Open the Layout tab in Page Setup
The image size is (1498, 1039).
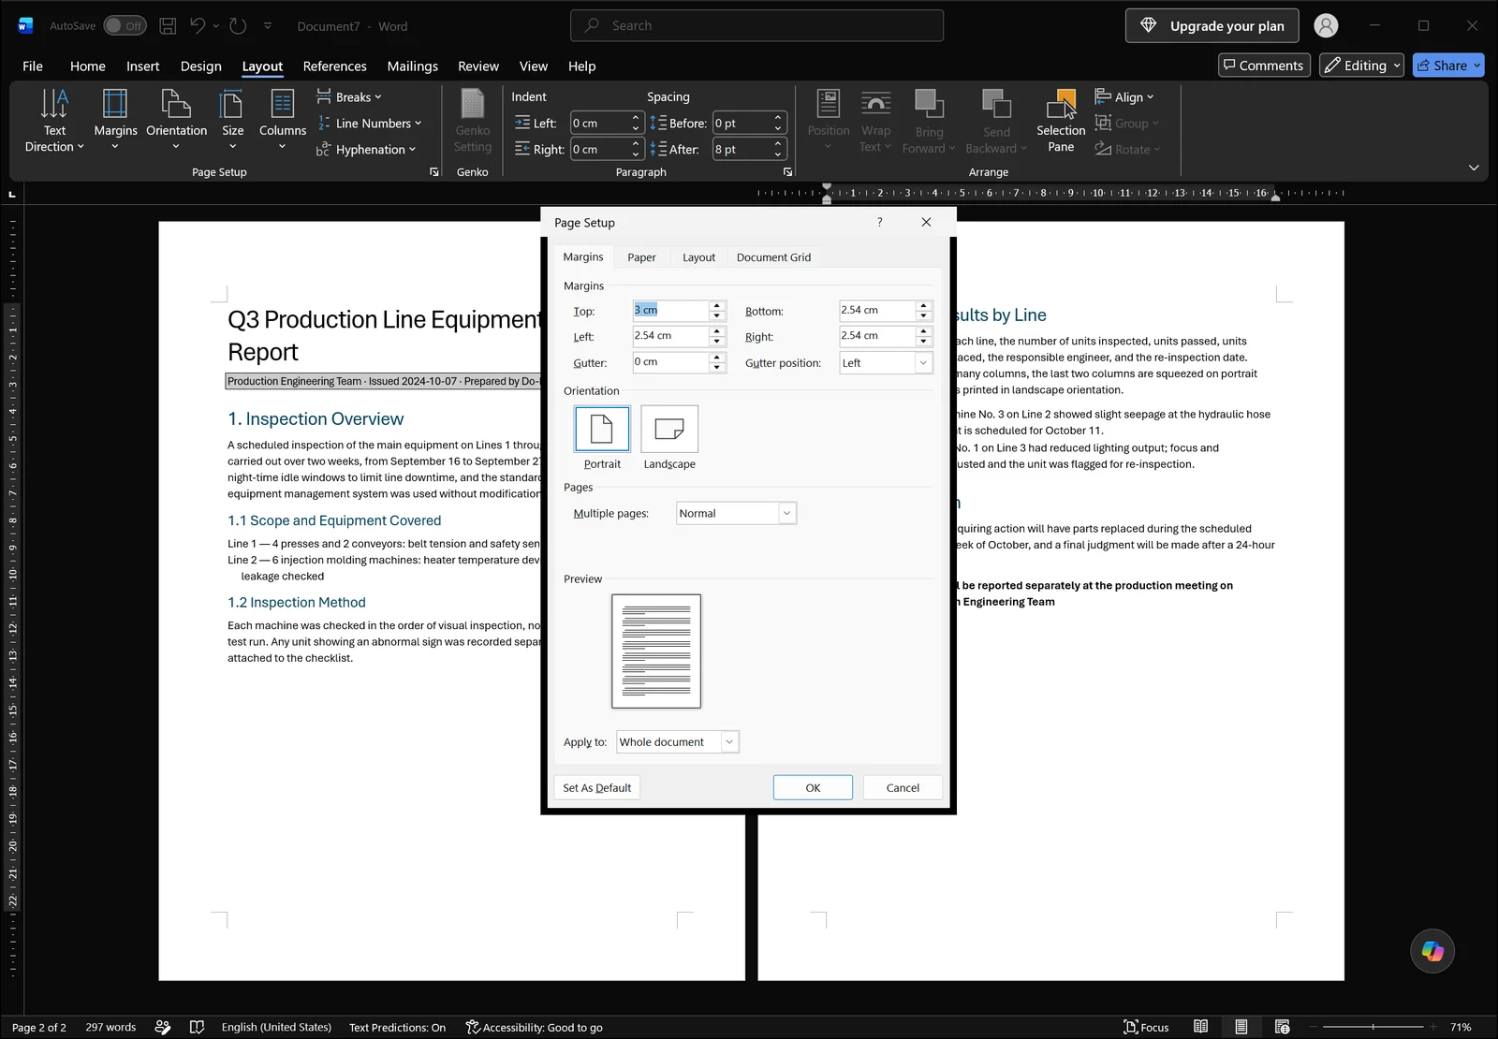(x=698, y=257)
